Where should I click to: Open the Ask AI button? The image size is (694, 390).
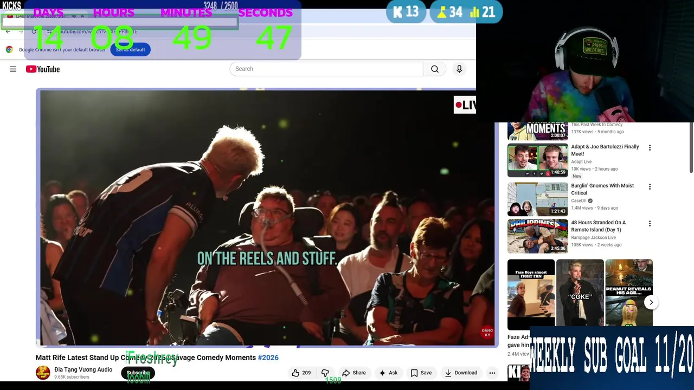(x=388, y=373)
